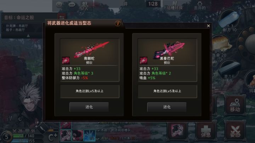This screenshot has width=255, height=143.
Task: Toggle the red swap button beside 目标
Action: (62, 17)
